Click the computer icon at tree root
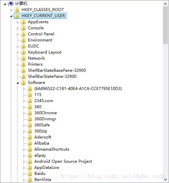Screen dimensions: 169x183 click(x=11, y=4)
